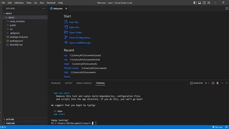Kill terminal with trash icon
Screen dimensions: 229x129
[218, 83]
